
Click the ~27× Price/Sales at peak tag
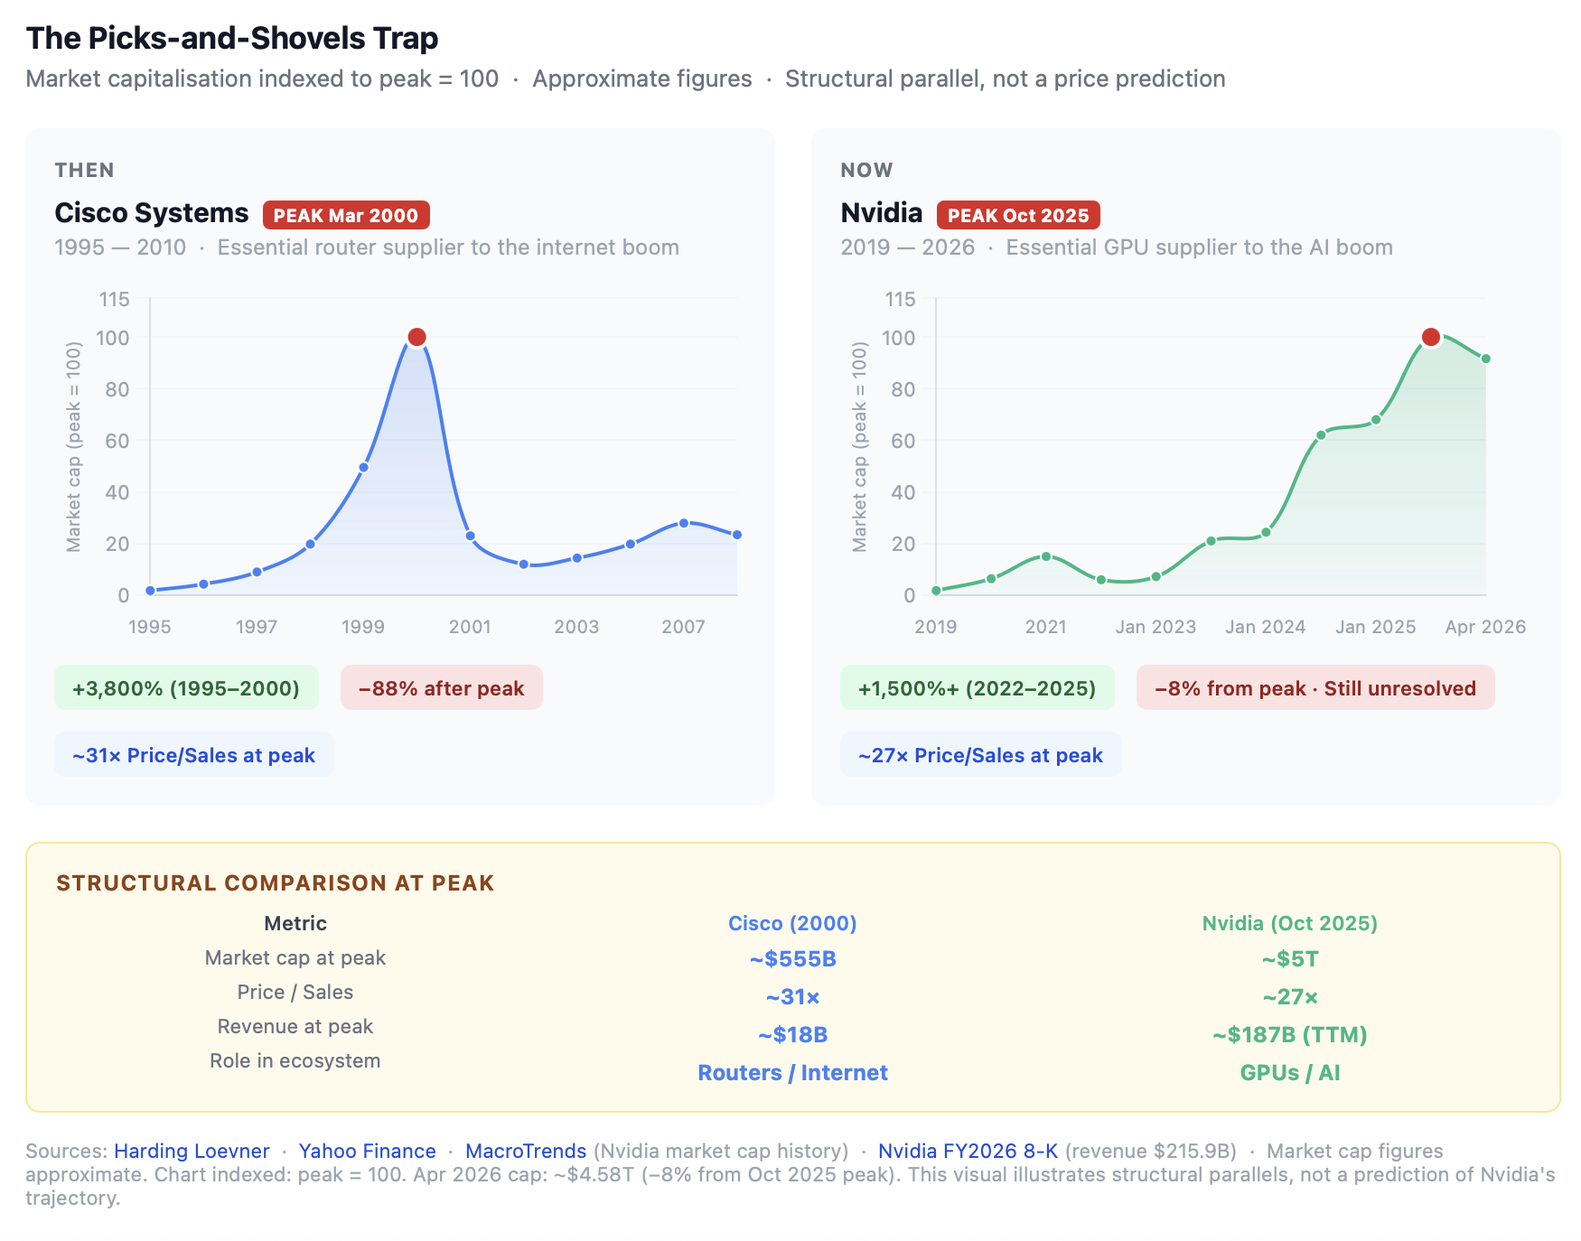coord(980,755)
